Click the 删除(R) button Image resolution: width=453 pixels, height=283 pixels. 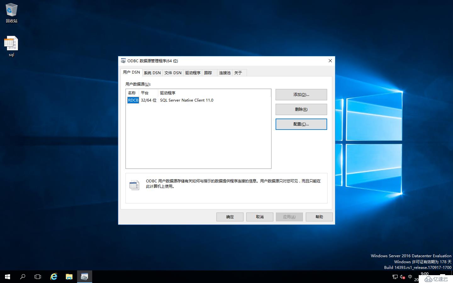pyautogui.click(x=301, y=109)
